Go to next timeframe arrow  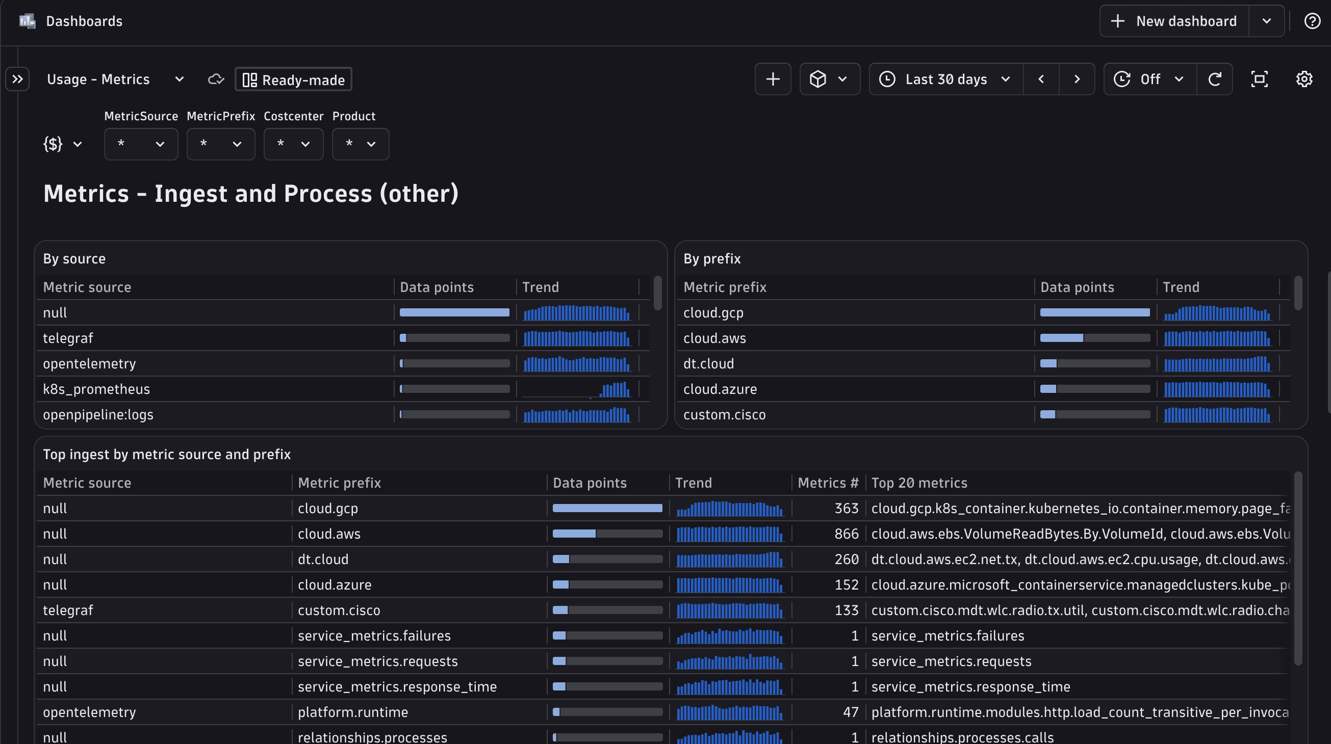(1077, 79)
